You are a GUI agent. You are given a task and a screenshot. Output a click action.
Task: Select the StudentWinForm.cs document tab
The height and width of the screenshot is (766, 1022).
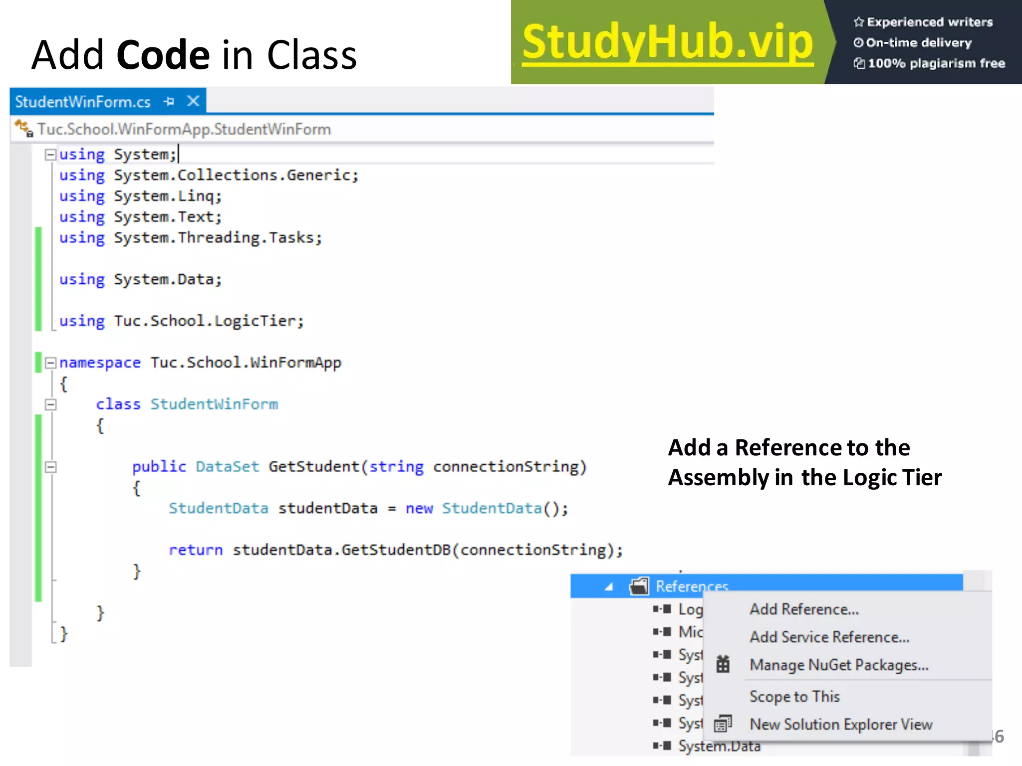click(83, 102)
